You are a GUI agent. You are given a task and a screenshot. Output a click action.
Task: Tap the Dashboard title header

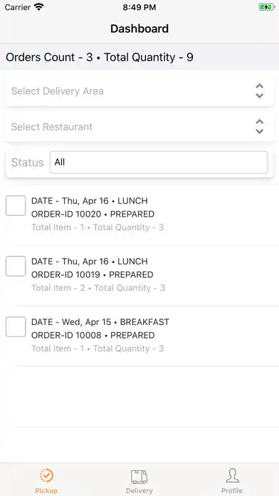[x=139, y=29]
